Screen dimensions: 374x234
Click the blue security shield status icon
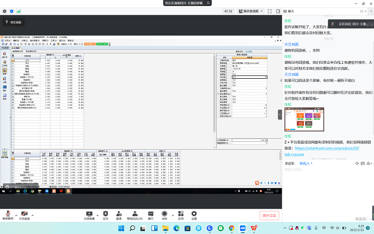(12, 11)
